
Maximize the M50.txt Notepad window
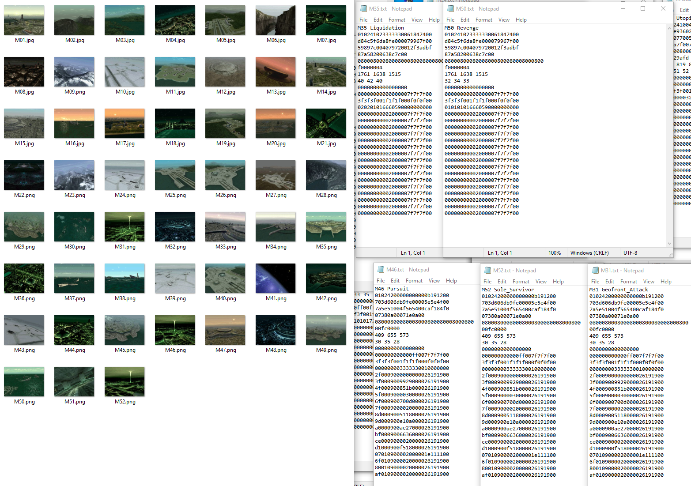pos(642,8)
